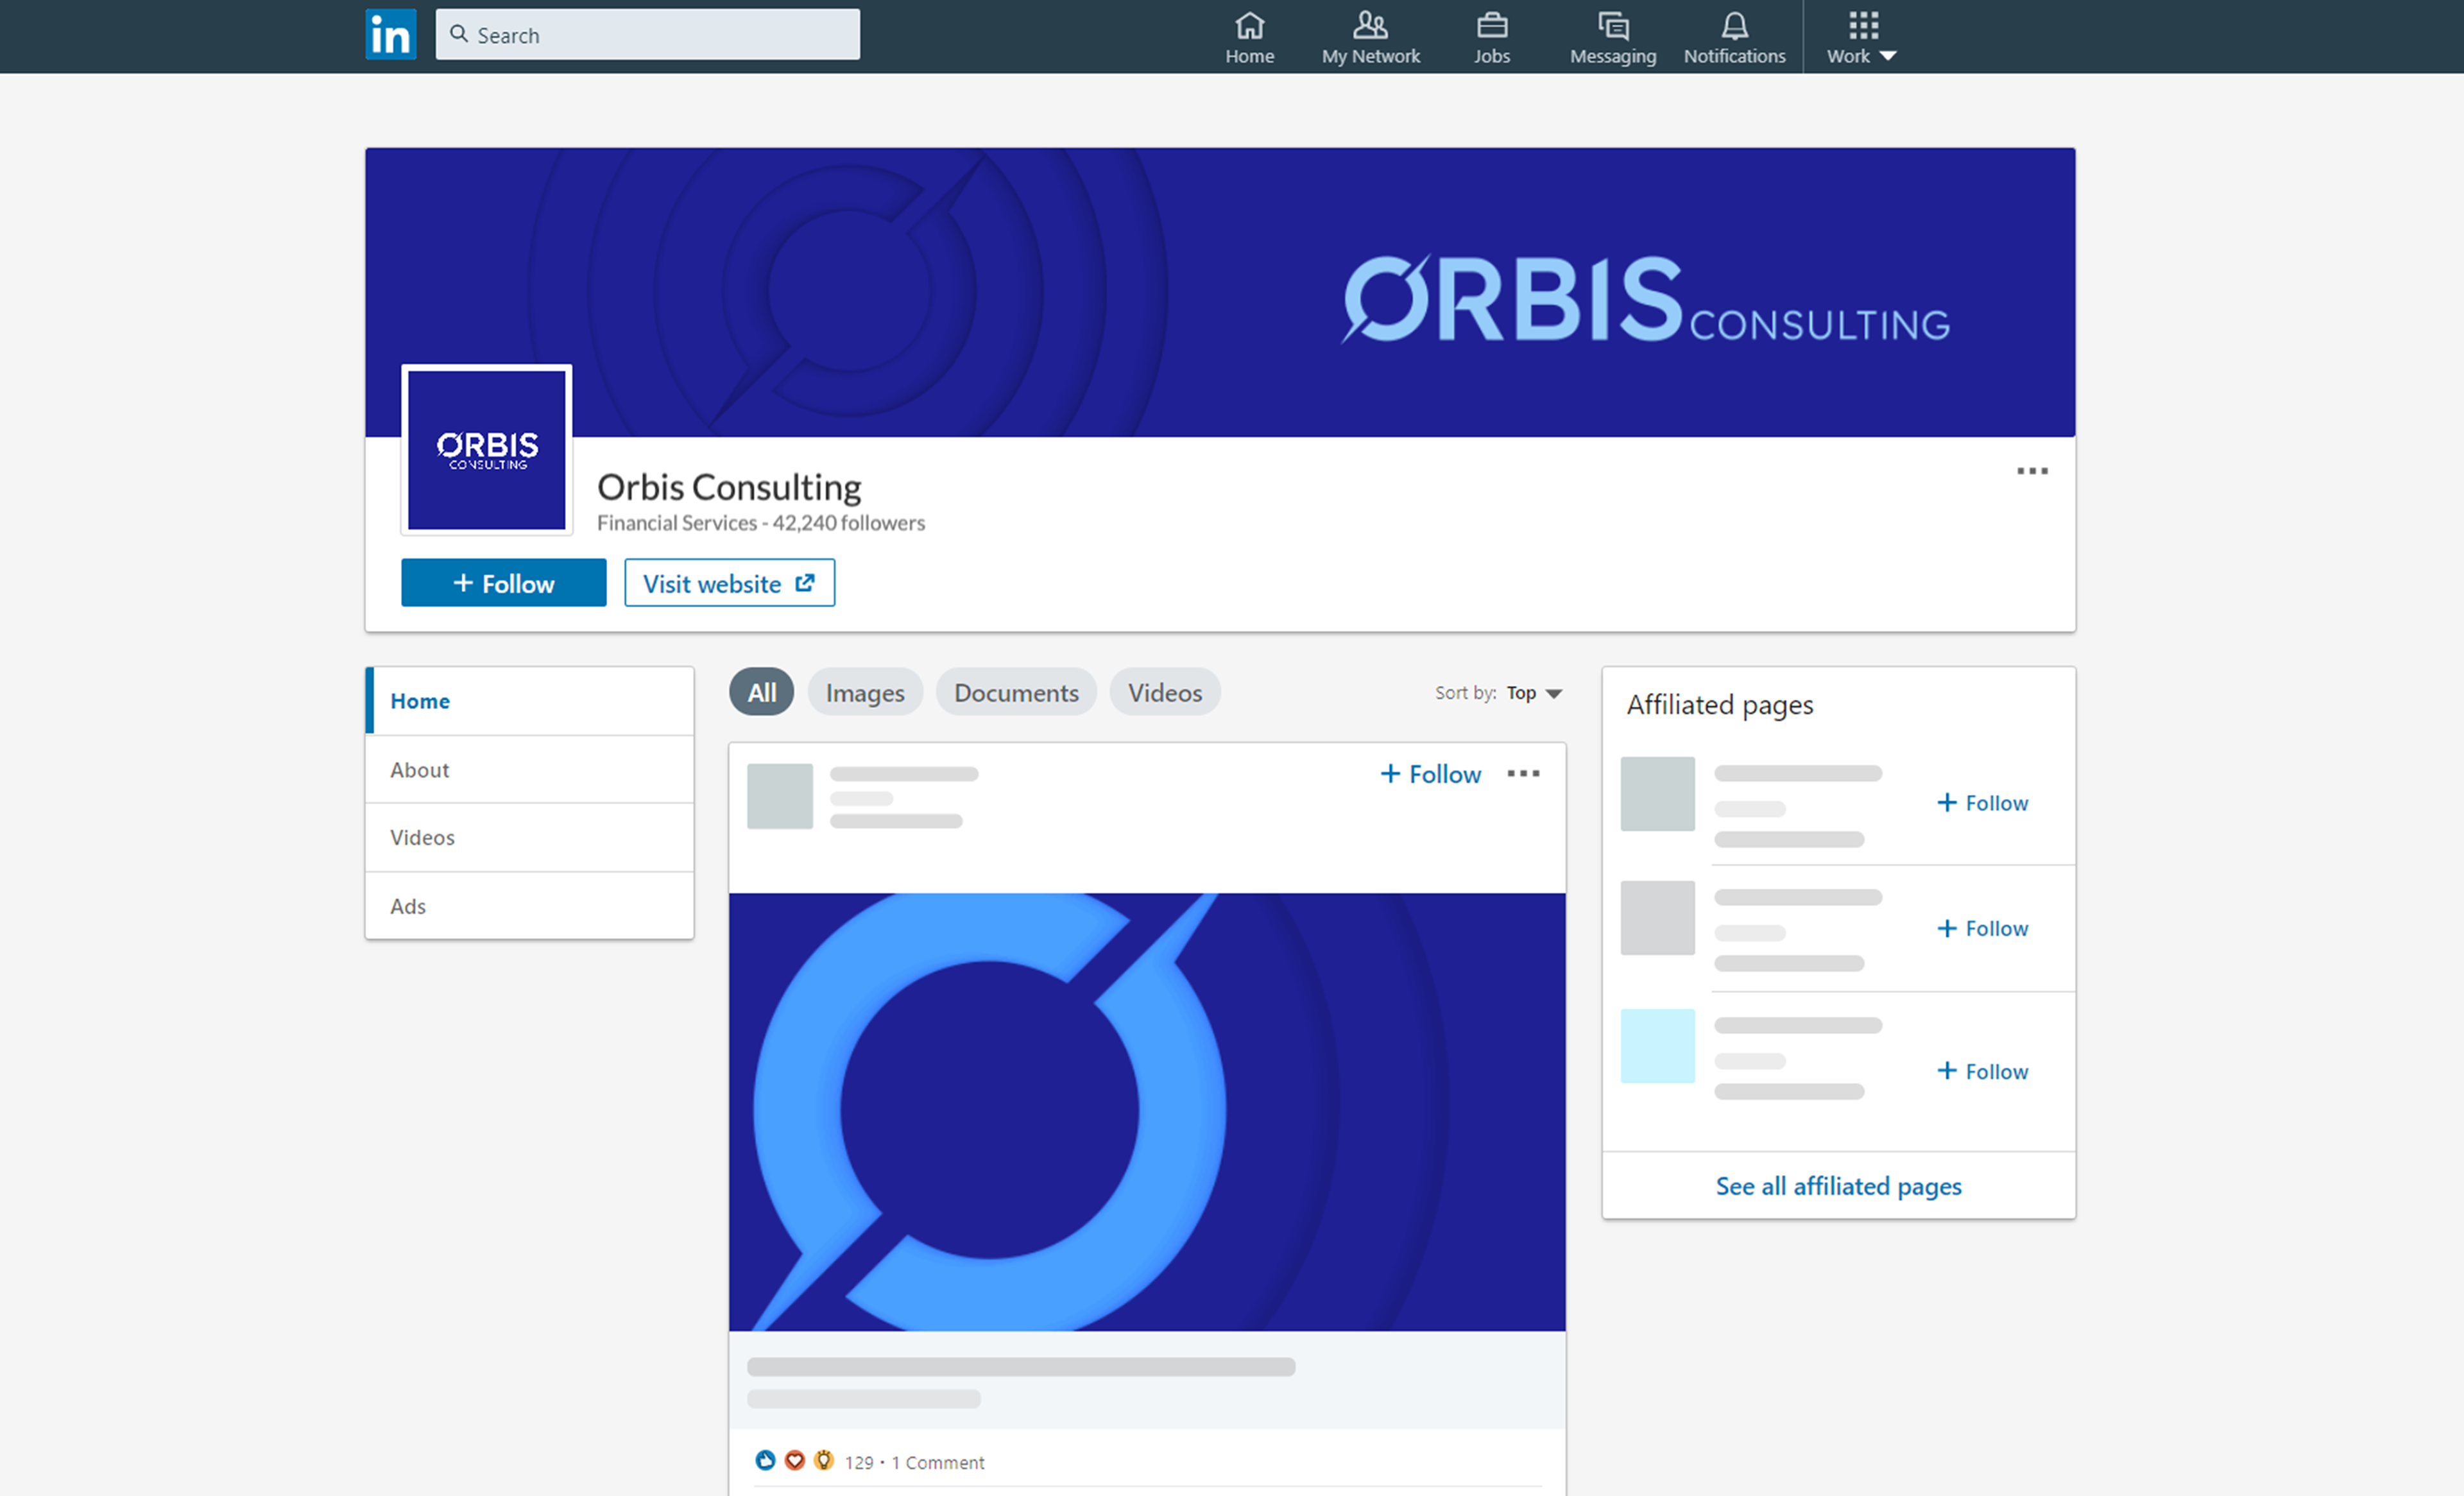Image resolution: width=2464 pixels, height=1496 pixels.
Task: Follow Orbis Consulting with the blue button
Action: [x=504, y=583]
